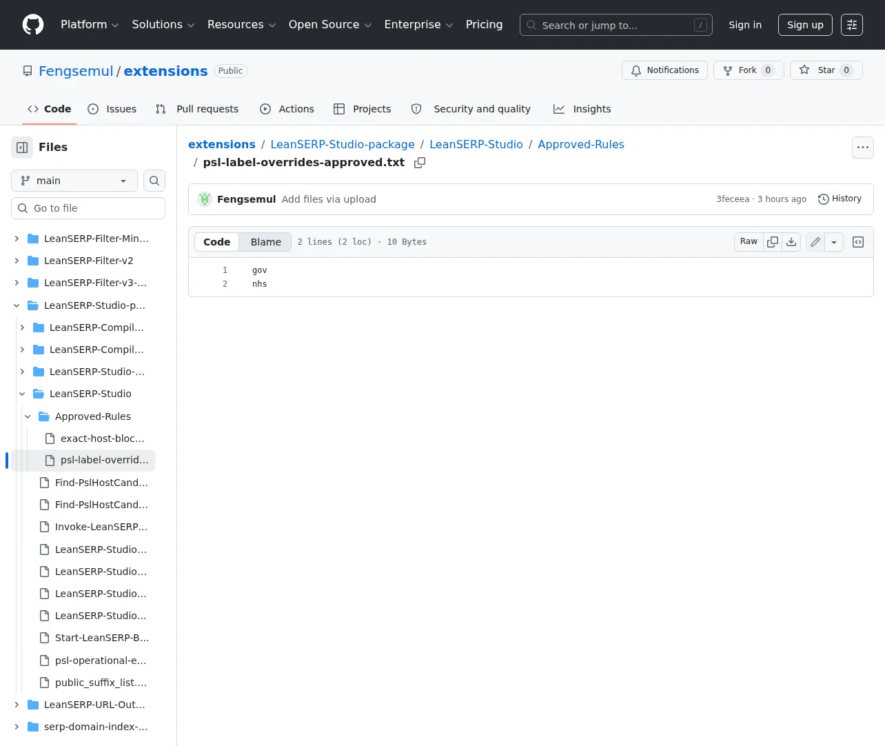Open commit 3feceea
Screen dimensions: 885x746
[x=733, y=199]
